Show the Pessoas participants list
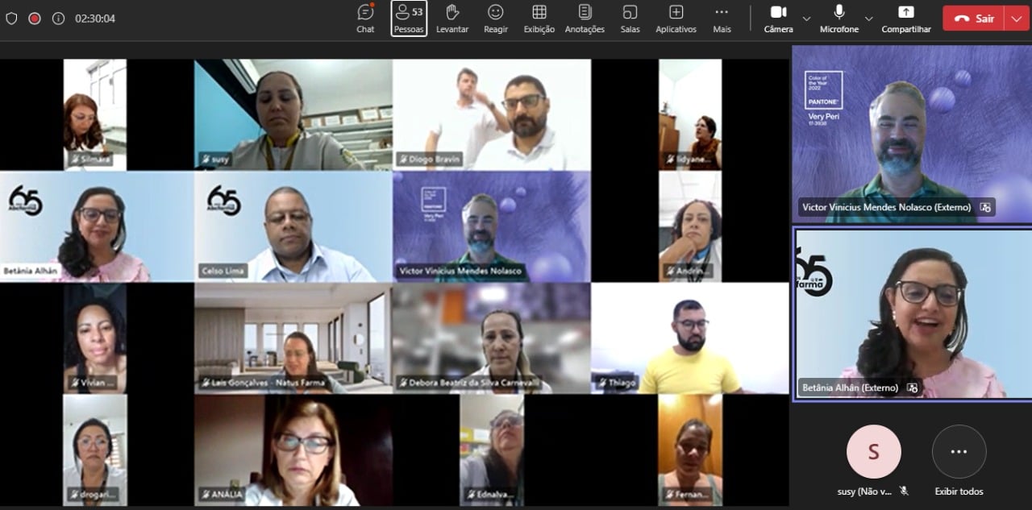Screen dimensions: 1032x510 (x=409, y=19)
